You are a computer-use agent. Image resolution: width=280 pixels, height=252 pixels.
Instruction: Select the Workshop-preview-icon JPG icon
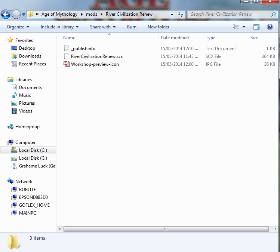(x=67, y=64)
